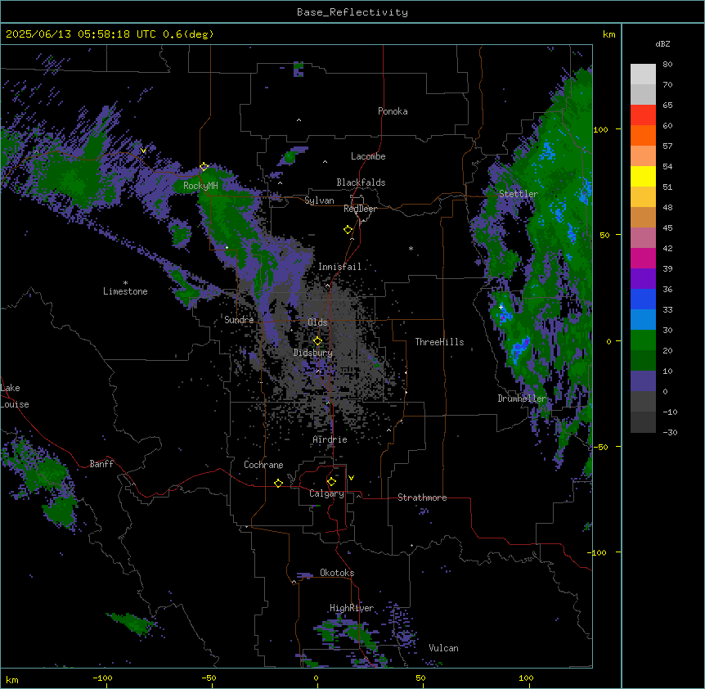Click the yellow V marker east of Calgary
The height and width of the screenshot is (689, 705).
point(351,478)
